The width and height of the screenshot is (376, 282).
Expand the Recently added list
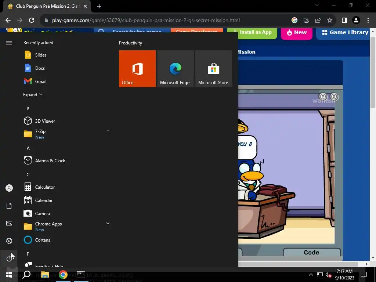(x=33, y=95)
